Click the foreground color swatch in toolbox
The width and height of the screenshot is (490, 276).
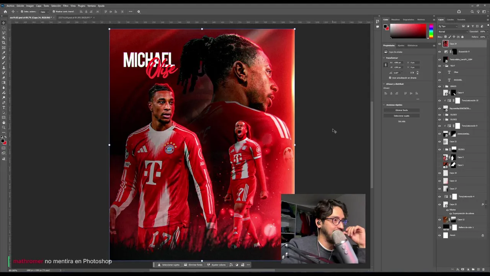click(x=3, y=141)
